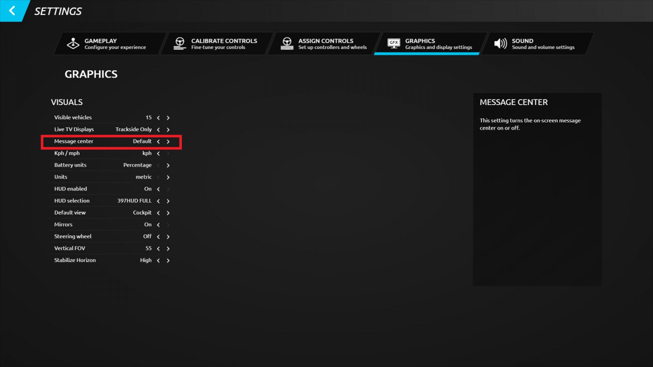
Task: Click the CALIBRATE CONTROLS icon
Action: pos(179,43)
